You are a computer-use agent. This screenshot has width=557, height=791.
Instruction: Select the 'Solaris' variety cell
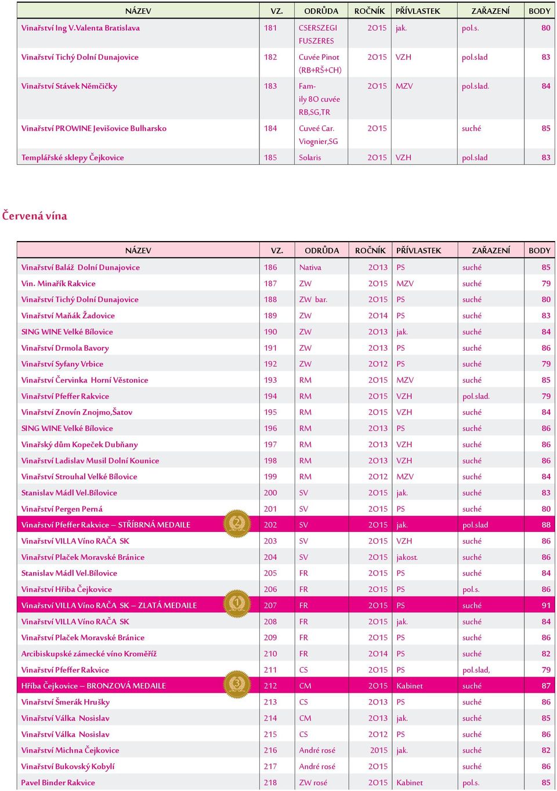click(x=310, y=157)
